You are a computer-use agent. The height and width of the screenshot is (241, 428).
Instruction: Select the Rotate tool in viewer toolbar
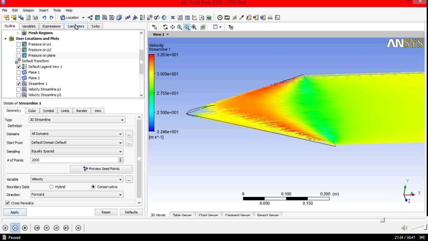coord(165,27)
